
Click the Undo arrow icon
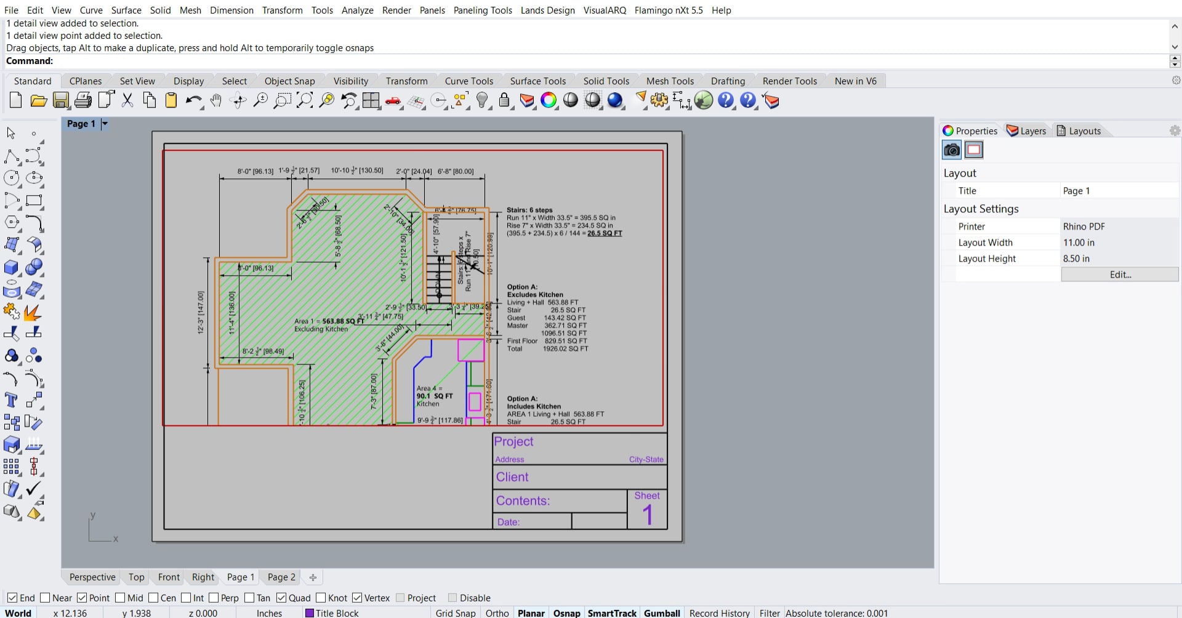[193, 100]
